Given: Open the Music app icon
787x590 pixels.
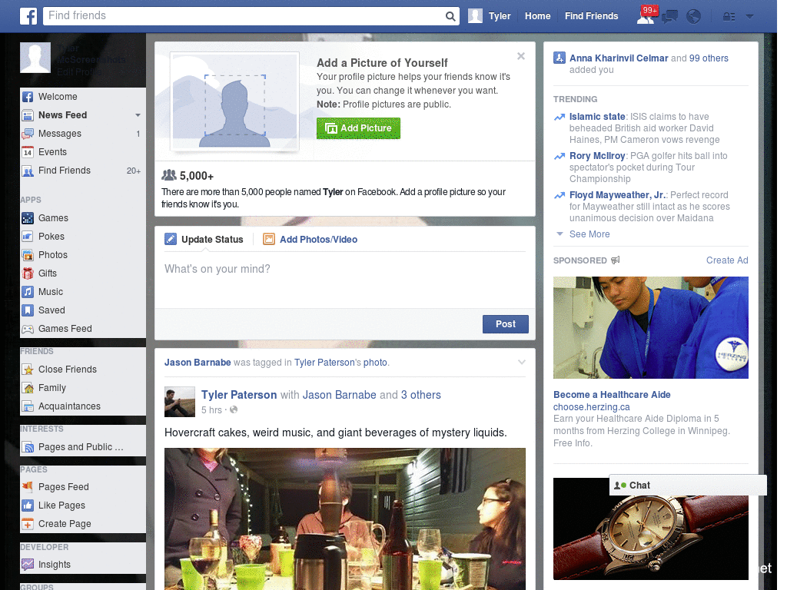Looking at the screenshot, I should (28, 292).
